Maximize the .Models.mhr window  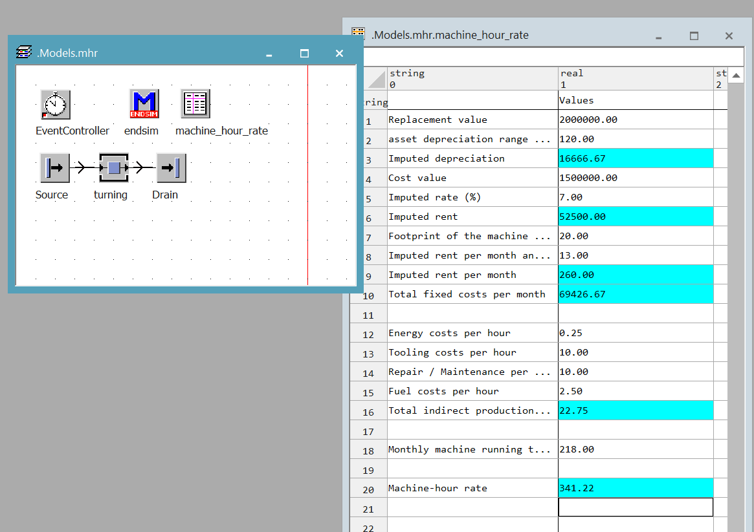pos(304,54)
